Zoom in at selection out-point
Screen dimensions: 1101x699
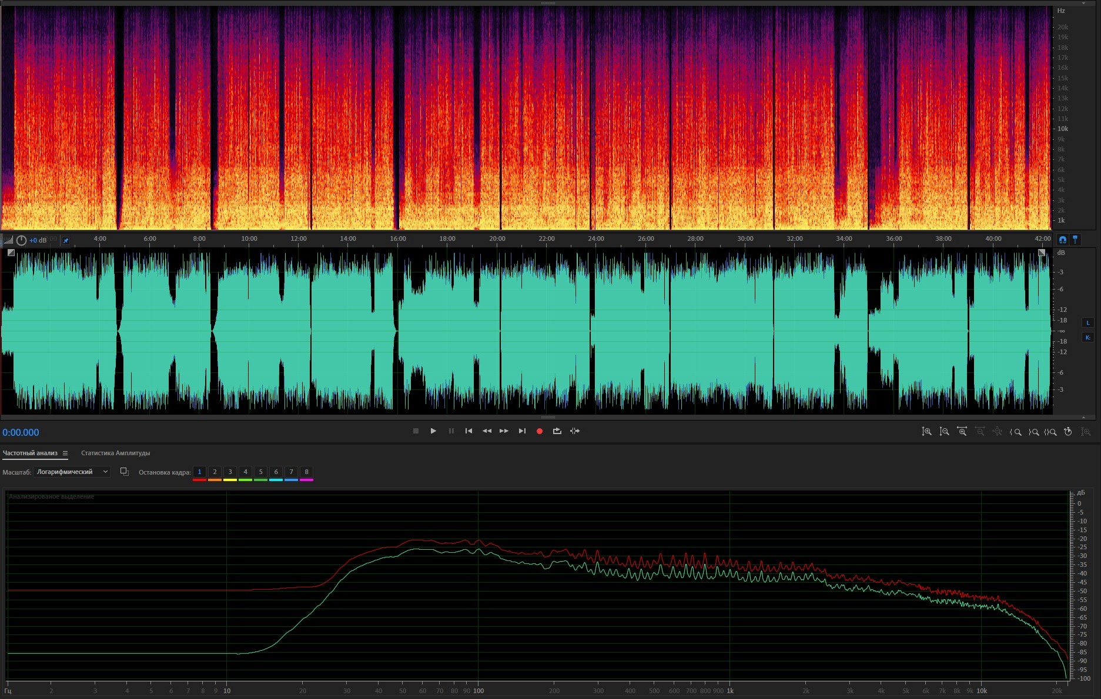(x=1033, y=432)
